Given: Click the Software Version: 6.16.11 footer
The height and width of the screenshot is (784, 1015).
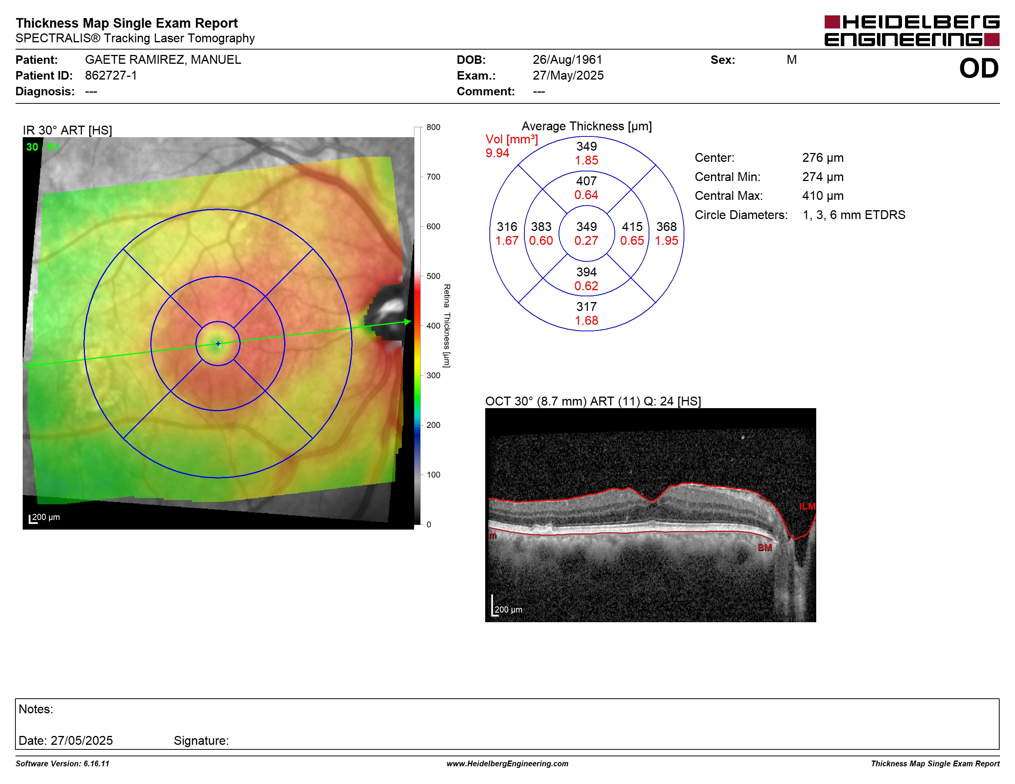Looking at the screenshot, I should pos(62,764).
